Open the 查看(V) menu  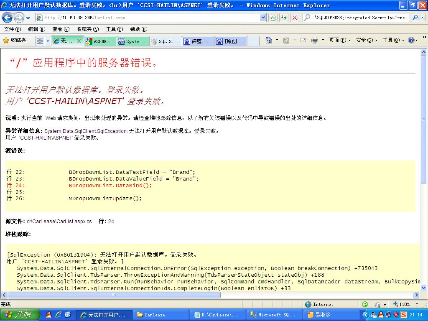pos(61,29)
